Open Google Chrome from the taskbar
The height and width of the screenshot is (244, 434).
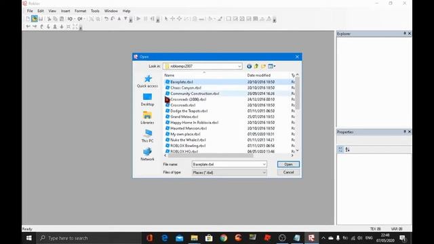coord(224,238)
